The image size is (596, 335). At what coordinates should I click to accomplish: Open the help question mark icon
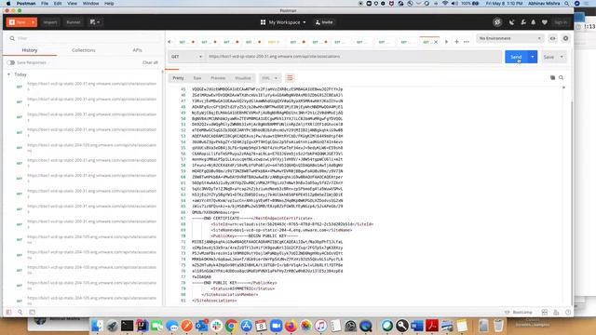coord(568,313)
